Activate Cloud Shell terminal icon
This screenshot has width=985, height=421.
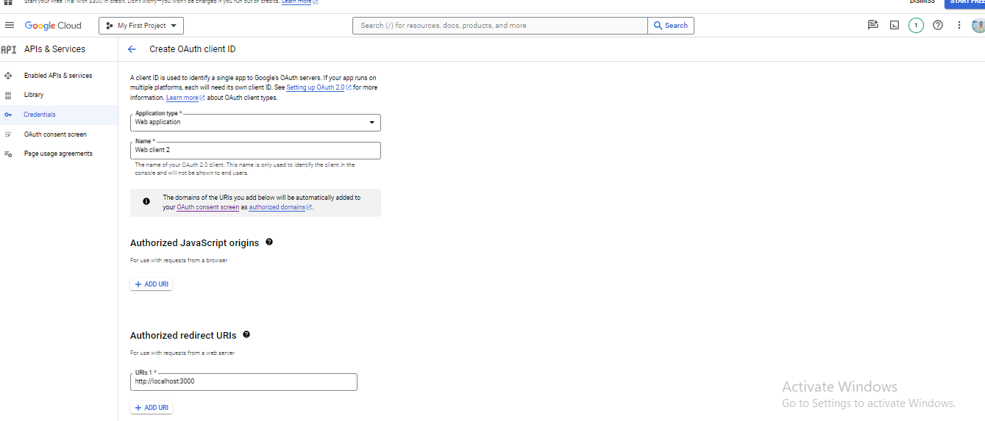(x=895, y=25)
